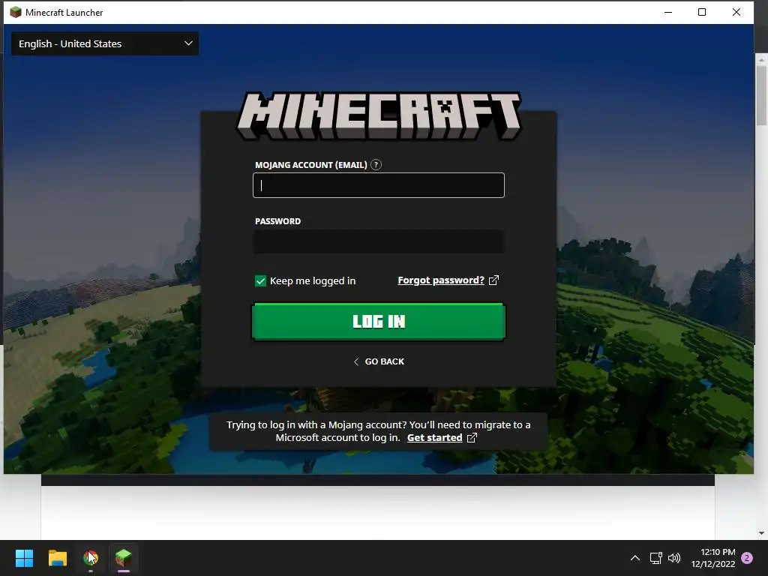Click the external link icon after Get started
The height and width of the screenshot is (576, 768).
pyautogui.click(x=472, y=437)
